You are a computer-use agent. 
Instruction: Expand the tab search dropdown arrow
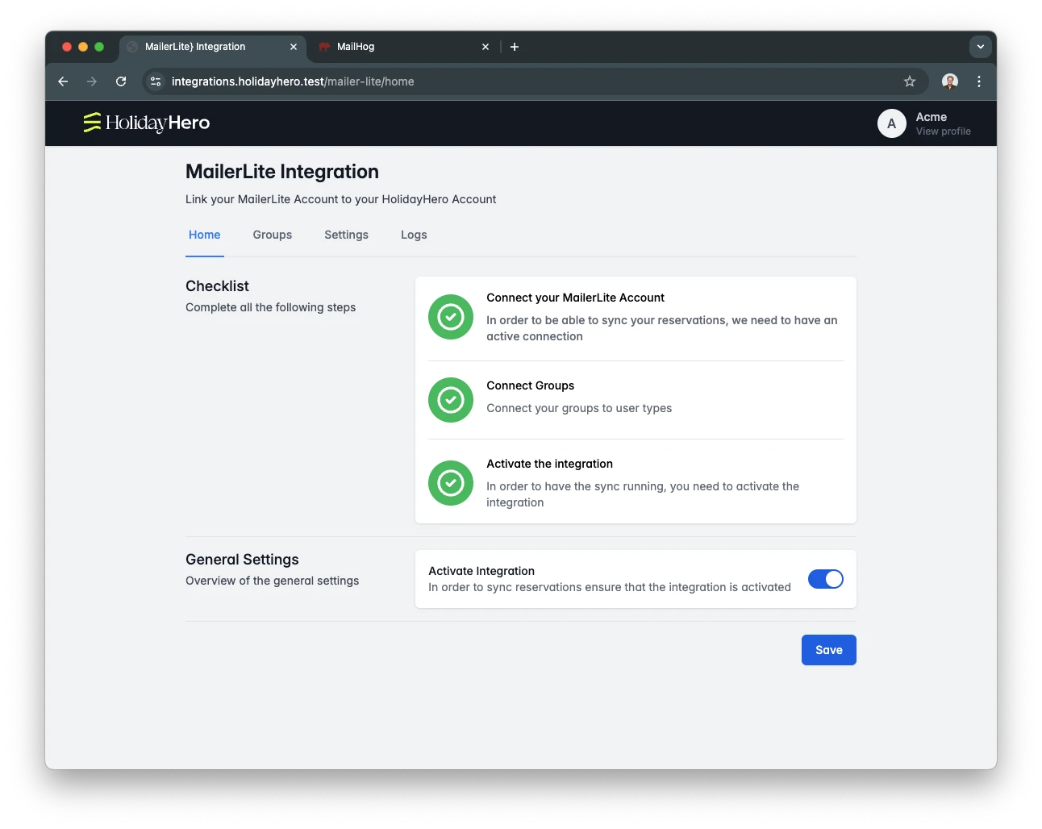980,47
